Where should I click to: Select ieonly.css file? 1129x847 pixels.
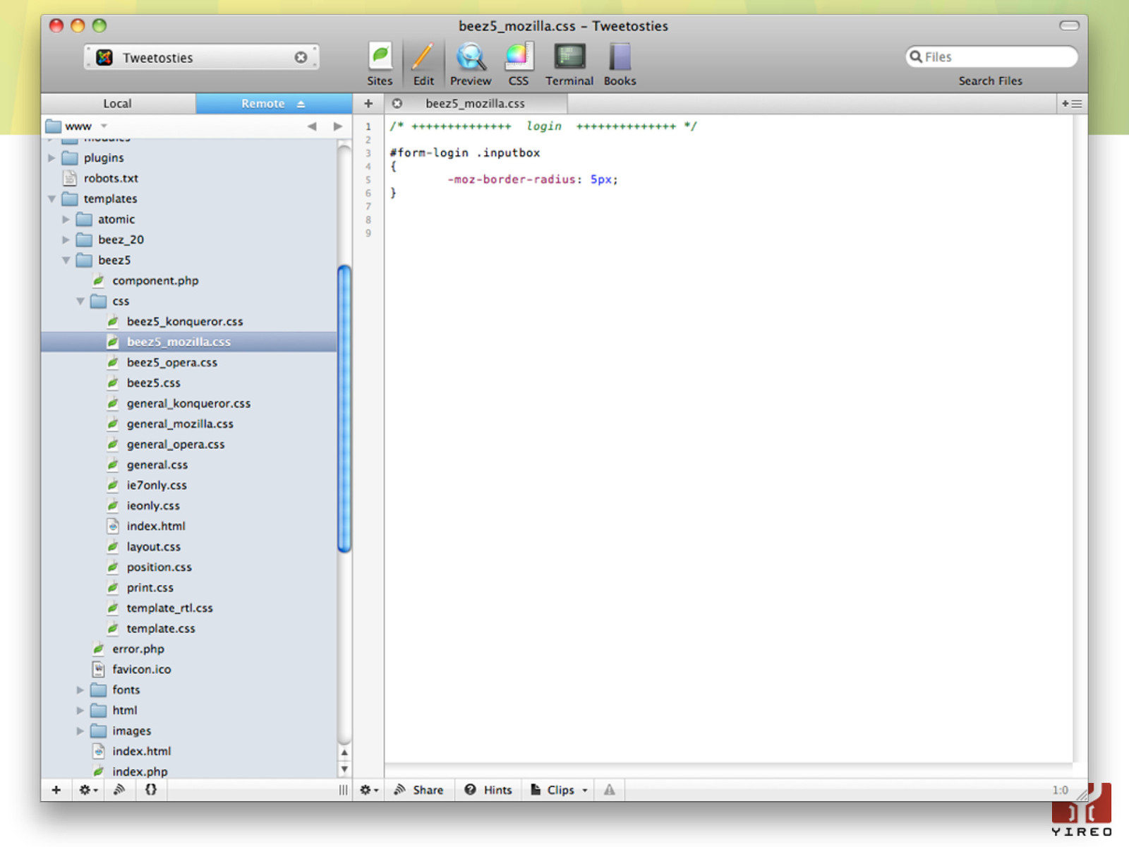[189, 506]
